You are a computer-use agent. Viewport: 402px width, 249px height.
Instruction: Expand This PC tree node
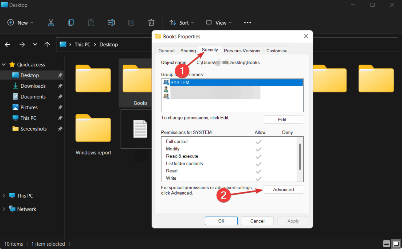pyautogui.click(x=4, y=196)
